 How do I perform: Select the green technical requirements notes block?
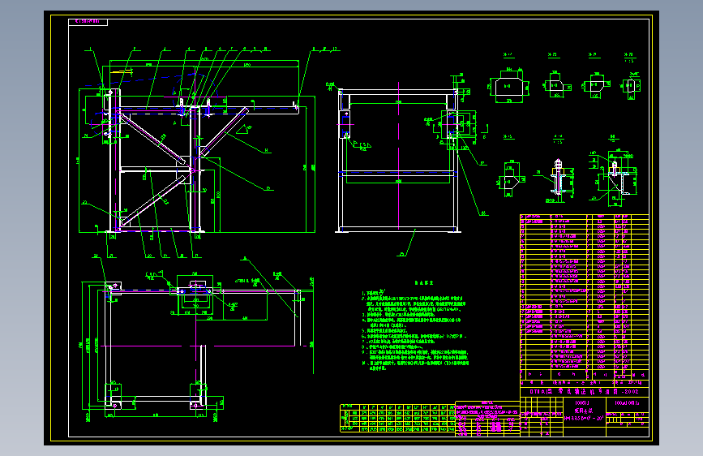pos(415,326)
